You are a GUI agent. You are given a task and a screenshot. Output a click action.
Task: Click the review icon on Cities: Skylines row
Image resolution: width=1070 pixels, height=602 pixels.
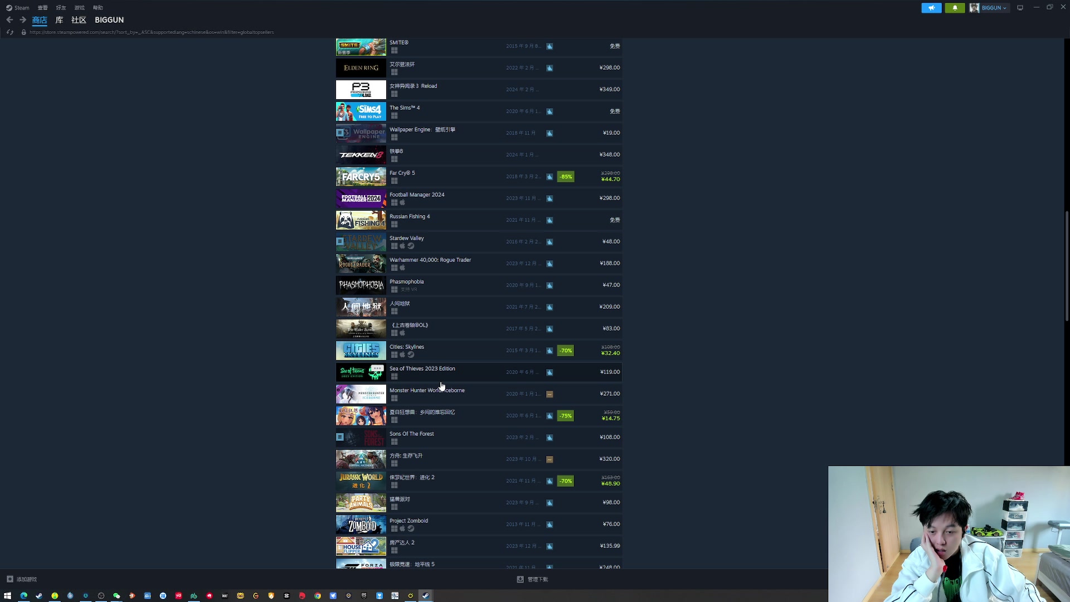click(549, 351)
